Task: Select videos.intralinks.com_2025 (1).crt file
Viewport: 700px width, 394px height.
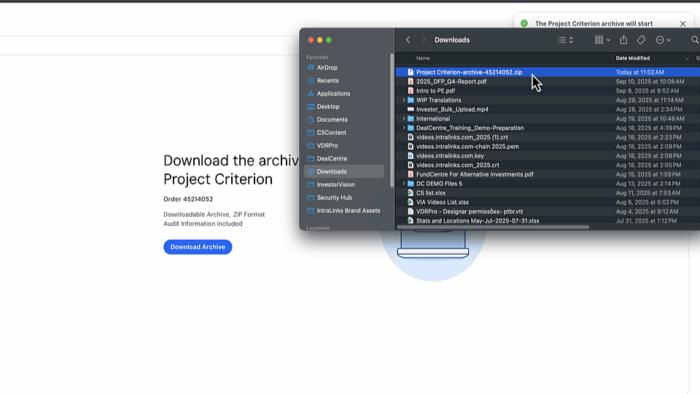Action: [x=548, y=137]
